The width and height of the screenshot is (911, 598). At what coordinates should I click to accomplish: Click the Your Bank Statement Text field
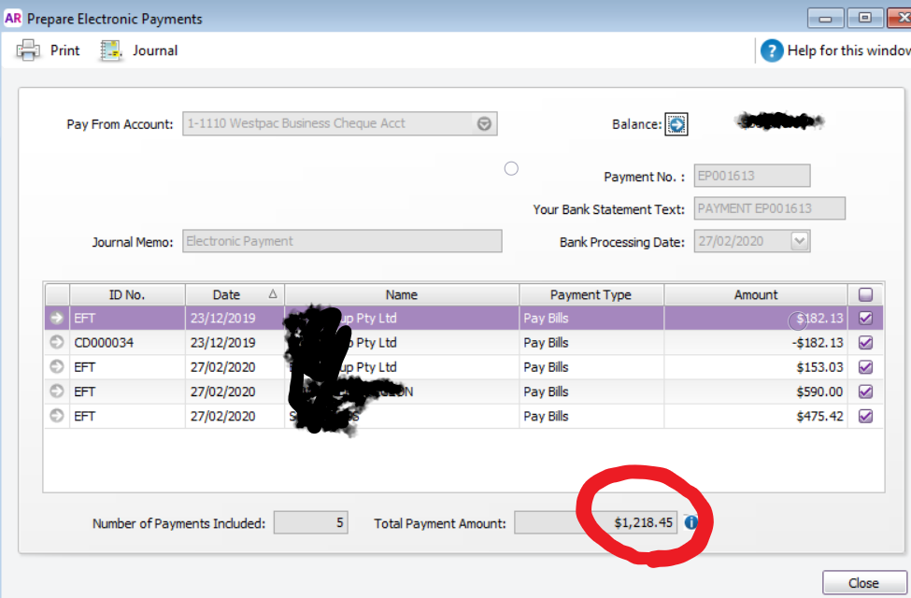point(769,208)
